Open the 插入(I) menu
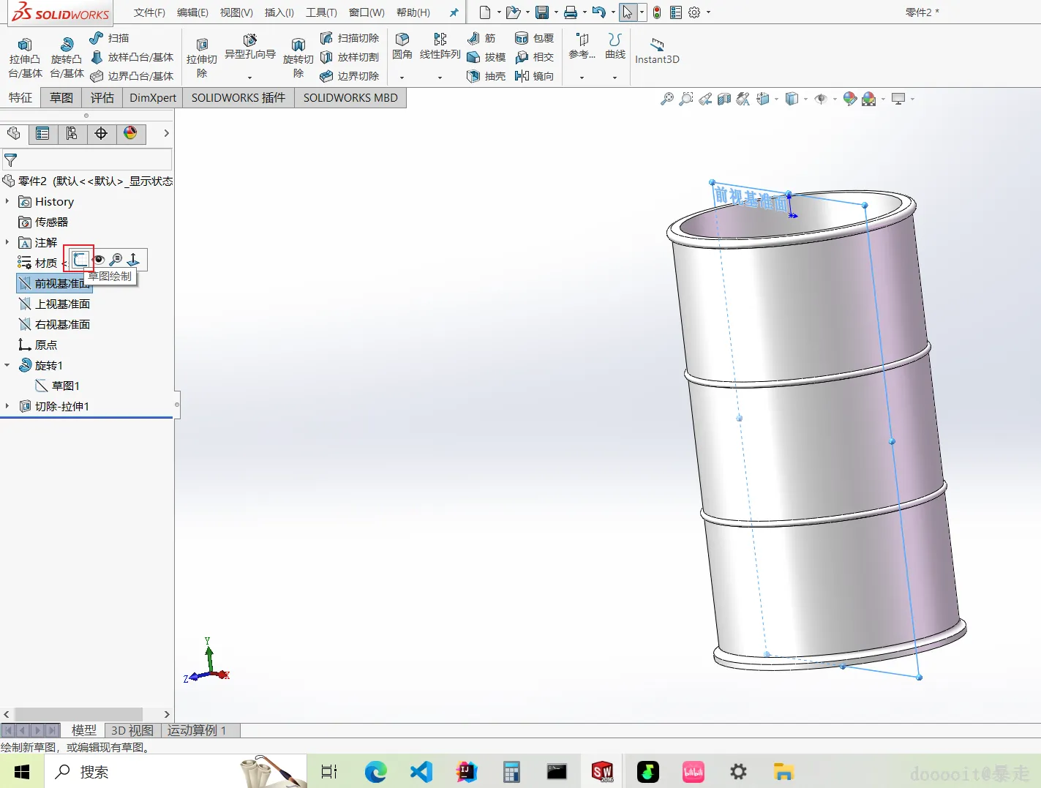The width and height of the screenshot is (1041, 788). pyautogui.click(x=279, y=12)
